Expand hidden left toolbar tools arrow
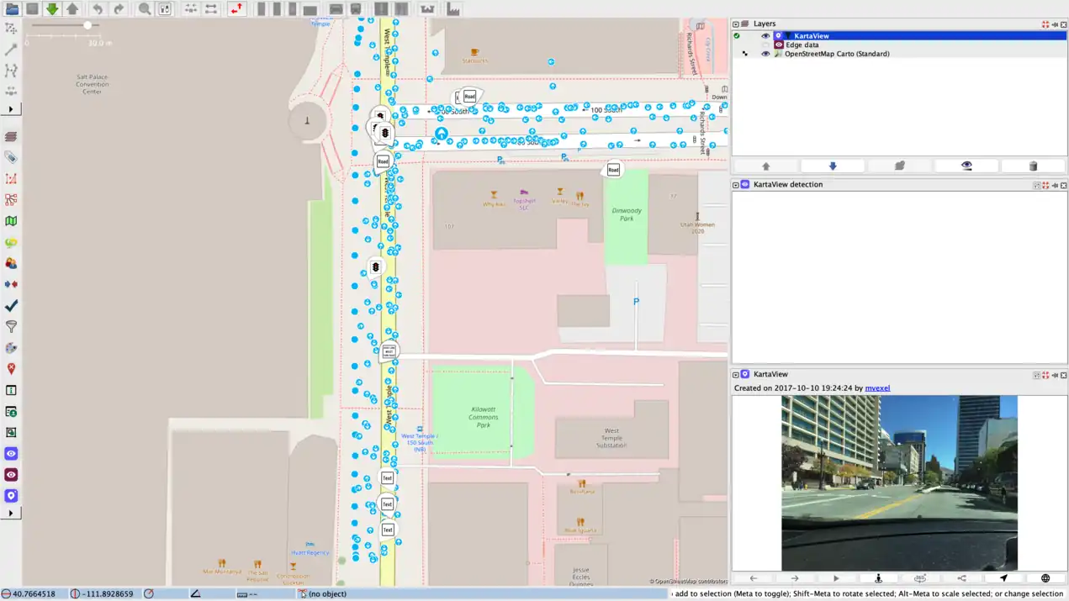Screen dimensions: 1069x601 click(11, 109)
